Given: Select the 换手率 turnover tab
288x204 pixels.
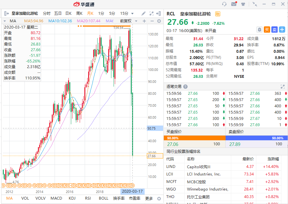Looking at the screenshot, I should point(119,198).
